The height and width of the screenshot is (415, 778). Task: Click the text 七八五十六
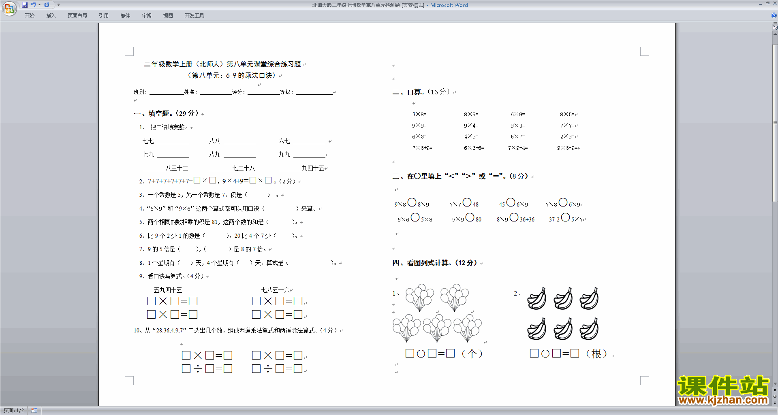point(276,290)
